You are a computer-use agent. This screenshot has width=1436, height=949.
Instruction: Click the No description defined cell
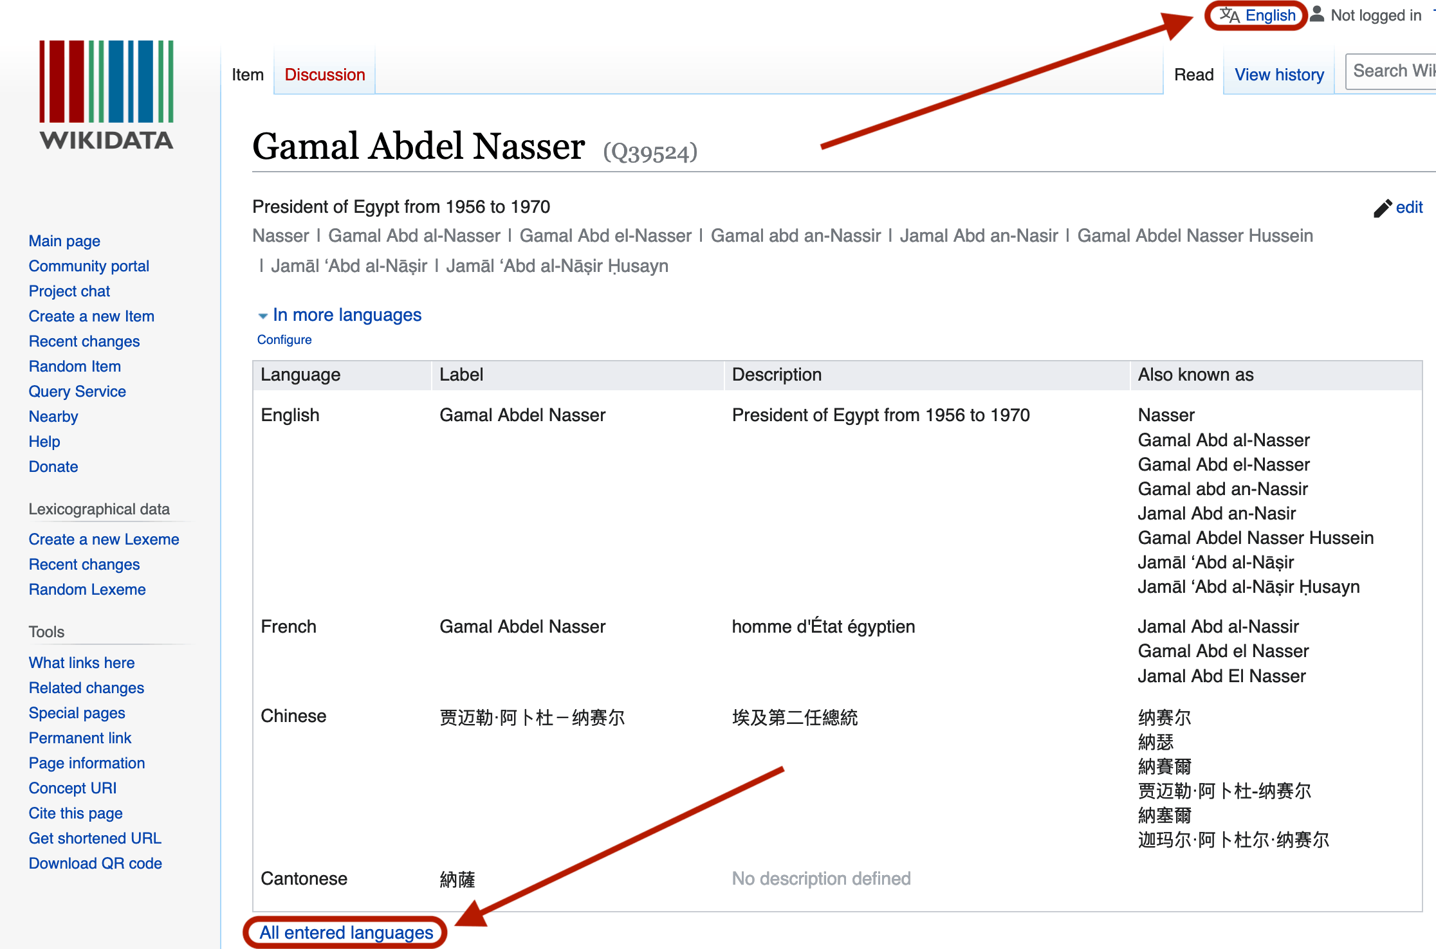click(x=821, y=878)
